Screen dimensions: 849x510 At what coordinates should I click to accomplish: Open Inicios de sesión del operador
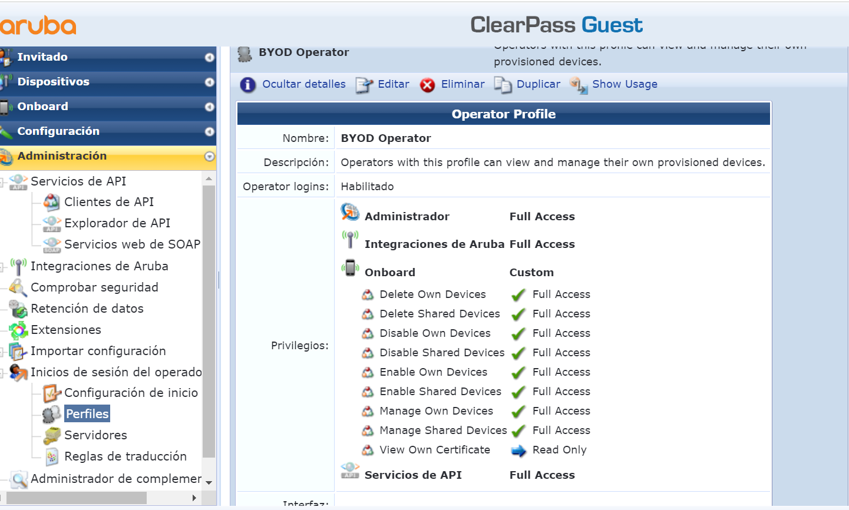coord(116,372)
